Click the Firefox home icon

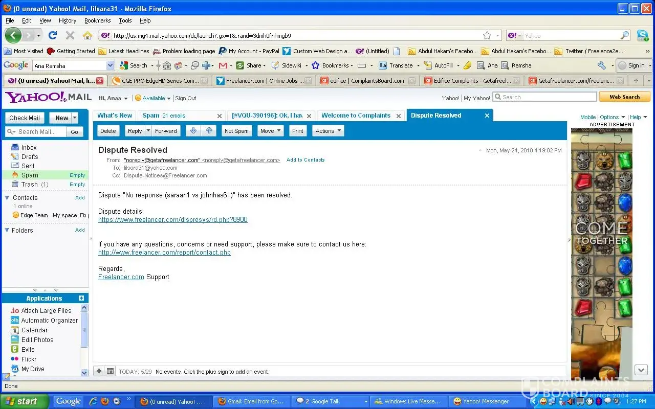pyautogui.click(x=88, y=35)
